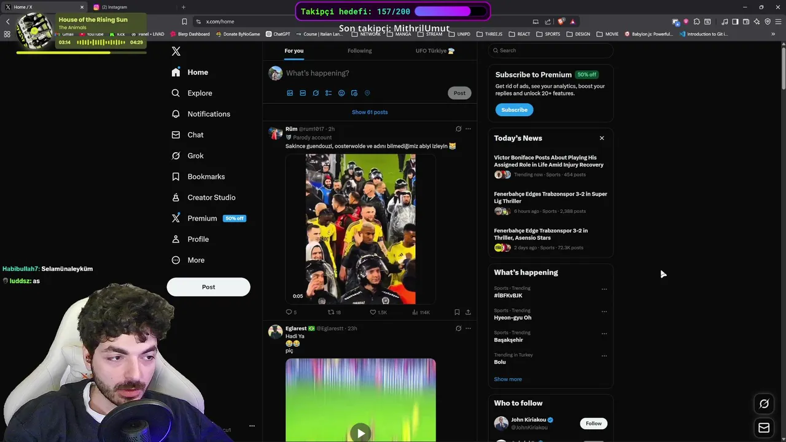Screen dimensions: 786x442
Task: Open more options for Bolu trend
Action: [x=604, y=355]
